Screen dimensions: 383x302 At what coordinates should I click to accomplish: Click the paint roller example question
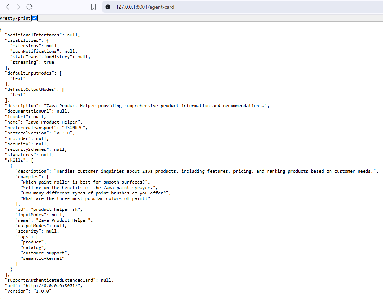tap(84, 182)
